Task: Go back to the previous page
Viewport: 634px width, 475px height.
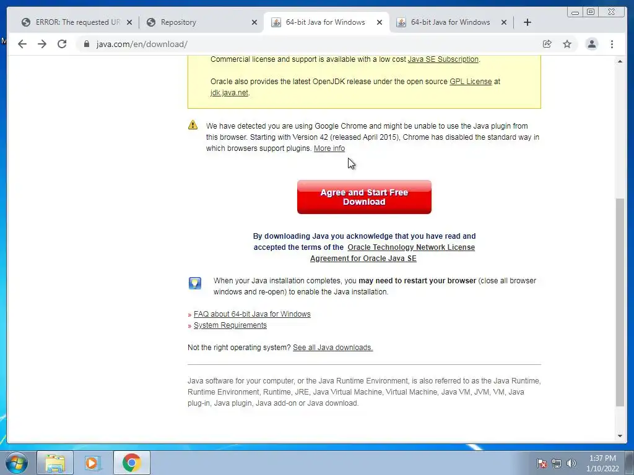Action: point(22,44)
